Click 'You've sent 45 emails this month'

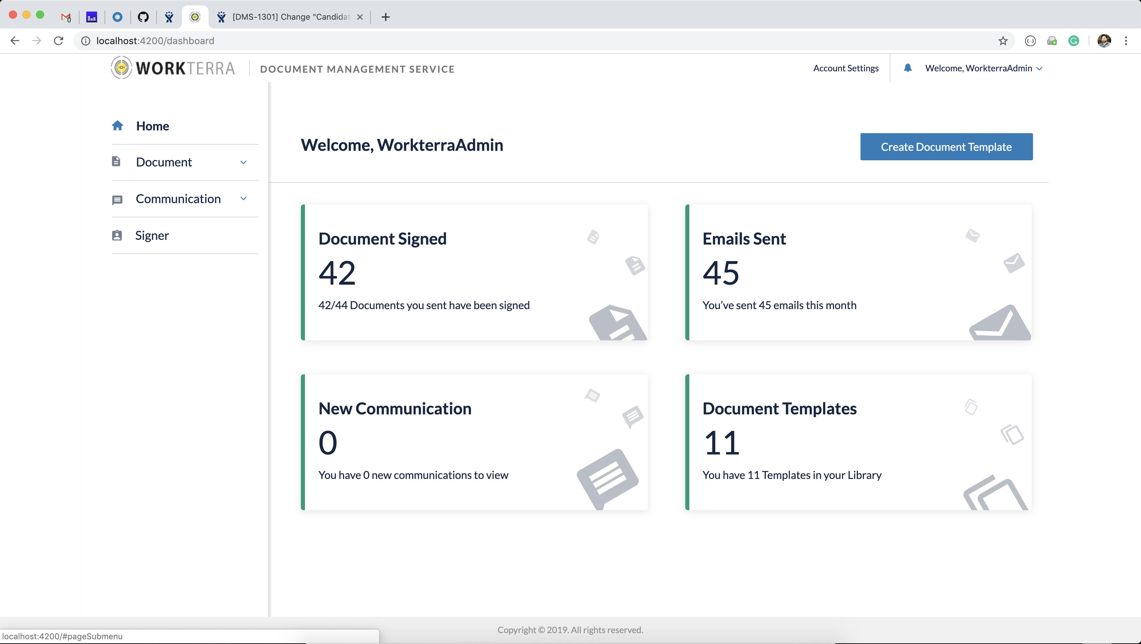(x=780, y=305)
